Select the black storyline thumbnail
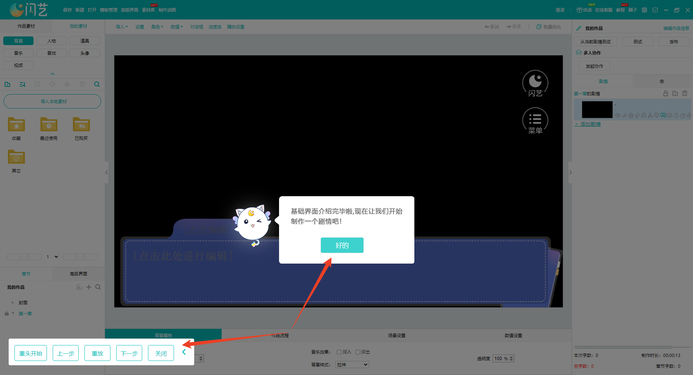 coord(597,110)
